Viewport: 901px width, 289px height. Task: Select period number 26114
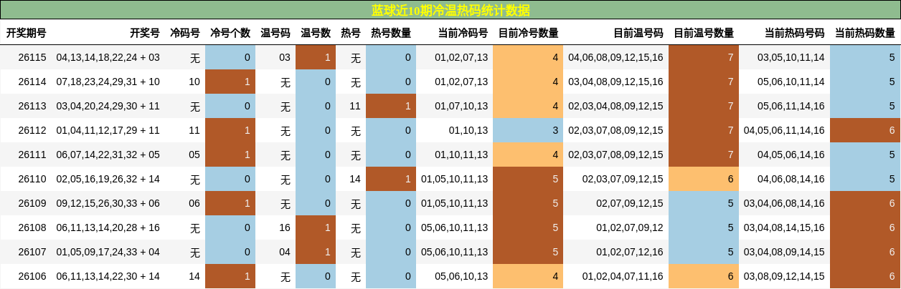(32, 82)
